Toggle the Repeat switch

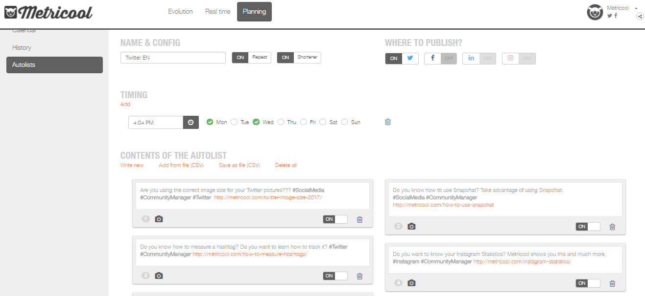[x=251, y=57]
